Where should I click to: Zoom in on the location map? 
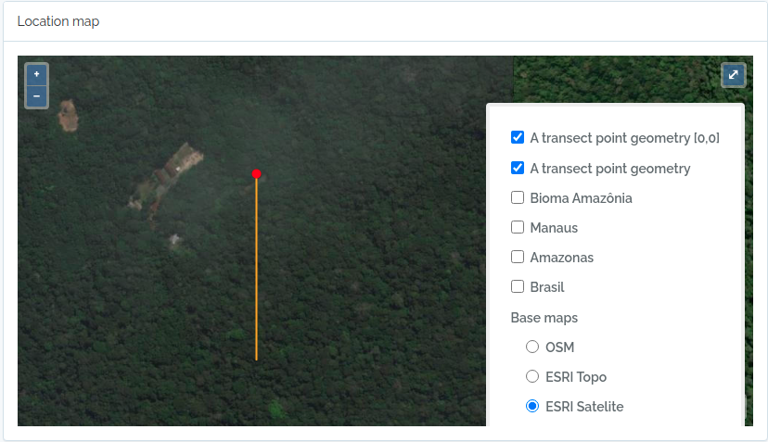pyautogui.click(x=37, y=73)
